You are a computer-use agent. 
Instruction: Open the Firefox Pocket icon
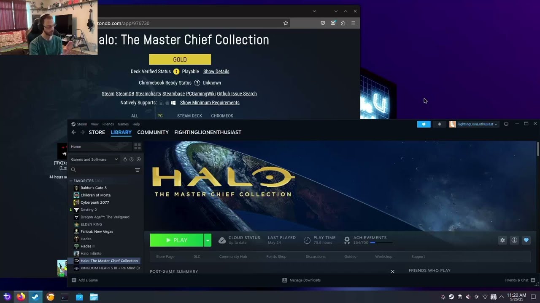point(323,23)
